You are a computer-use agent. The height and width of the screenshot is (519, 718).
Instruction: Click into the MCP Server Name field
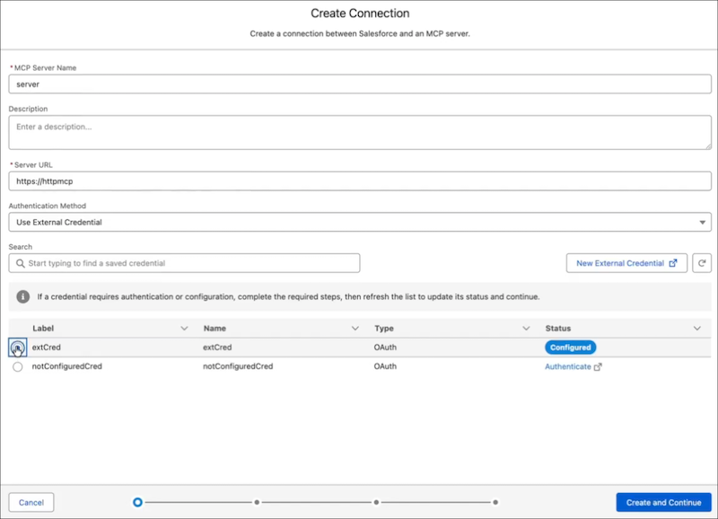[360, 84]
